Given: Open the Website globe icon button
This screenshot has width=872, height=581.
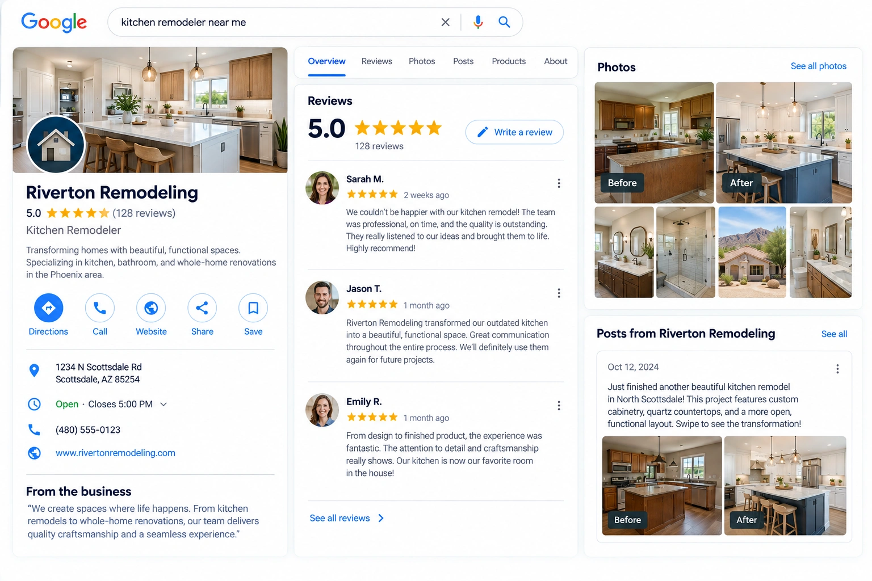Looking at the screenshot, I should pos(151,308).
